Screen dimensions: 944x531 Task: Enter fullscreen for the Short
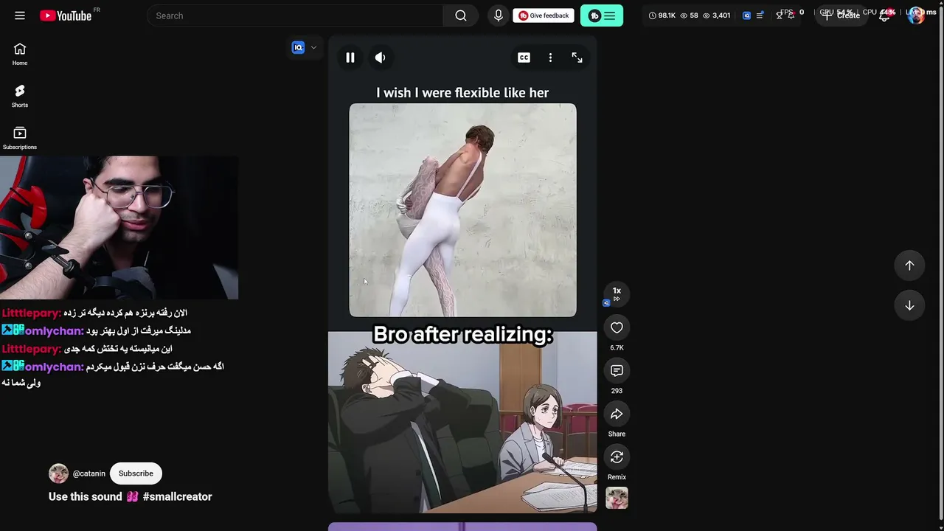[x=577, y=58]
